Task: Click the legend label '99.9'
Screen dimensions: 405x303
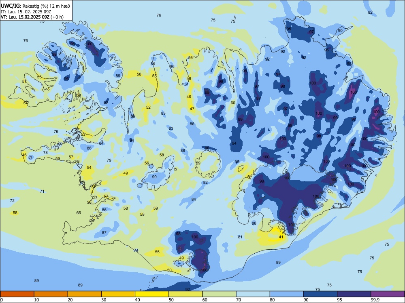Action: click(375, 300)
